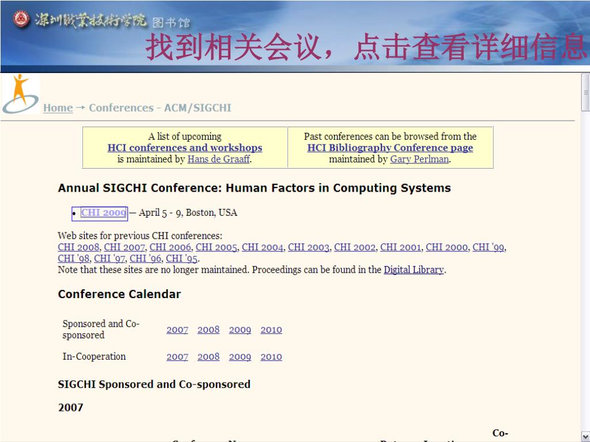
Task: Select 2009 in Sponsored and Co-sponsored row
Action: 240,330
